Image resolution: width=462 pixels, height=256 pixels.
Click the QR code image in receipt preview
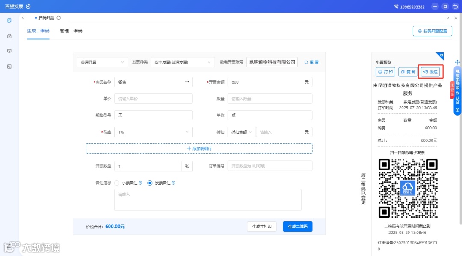point(408,189)
